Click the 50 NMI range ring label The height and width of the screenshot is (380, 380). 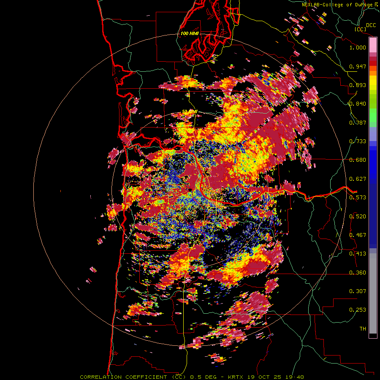[190, 112]
